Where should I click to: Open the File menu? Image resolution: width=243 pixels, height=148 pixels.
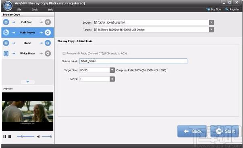coord(19,10)
